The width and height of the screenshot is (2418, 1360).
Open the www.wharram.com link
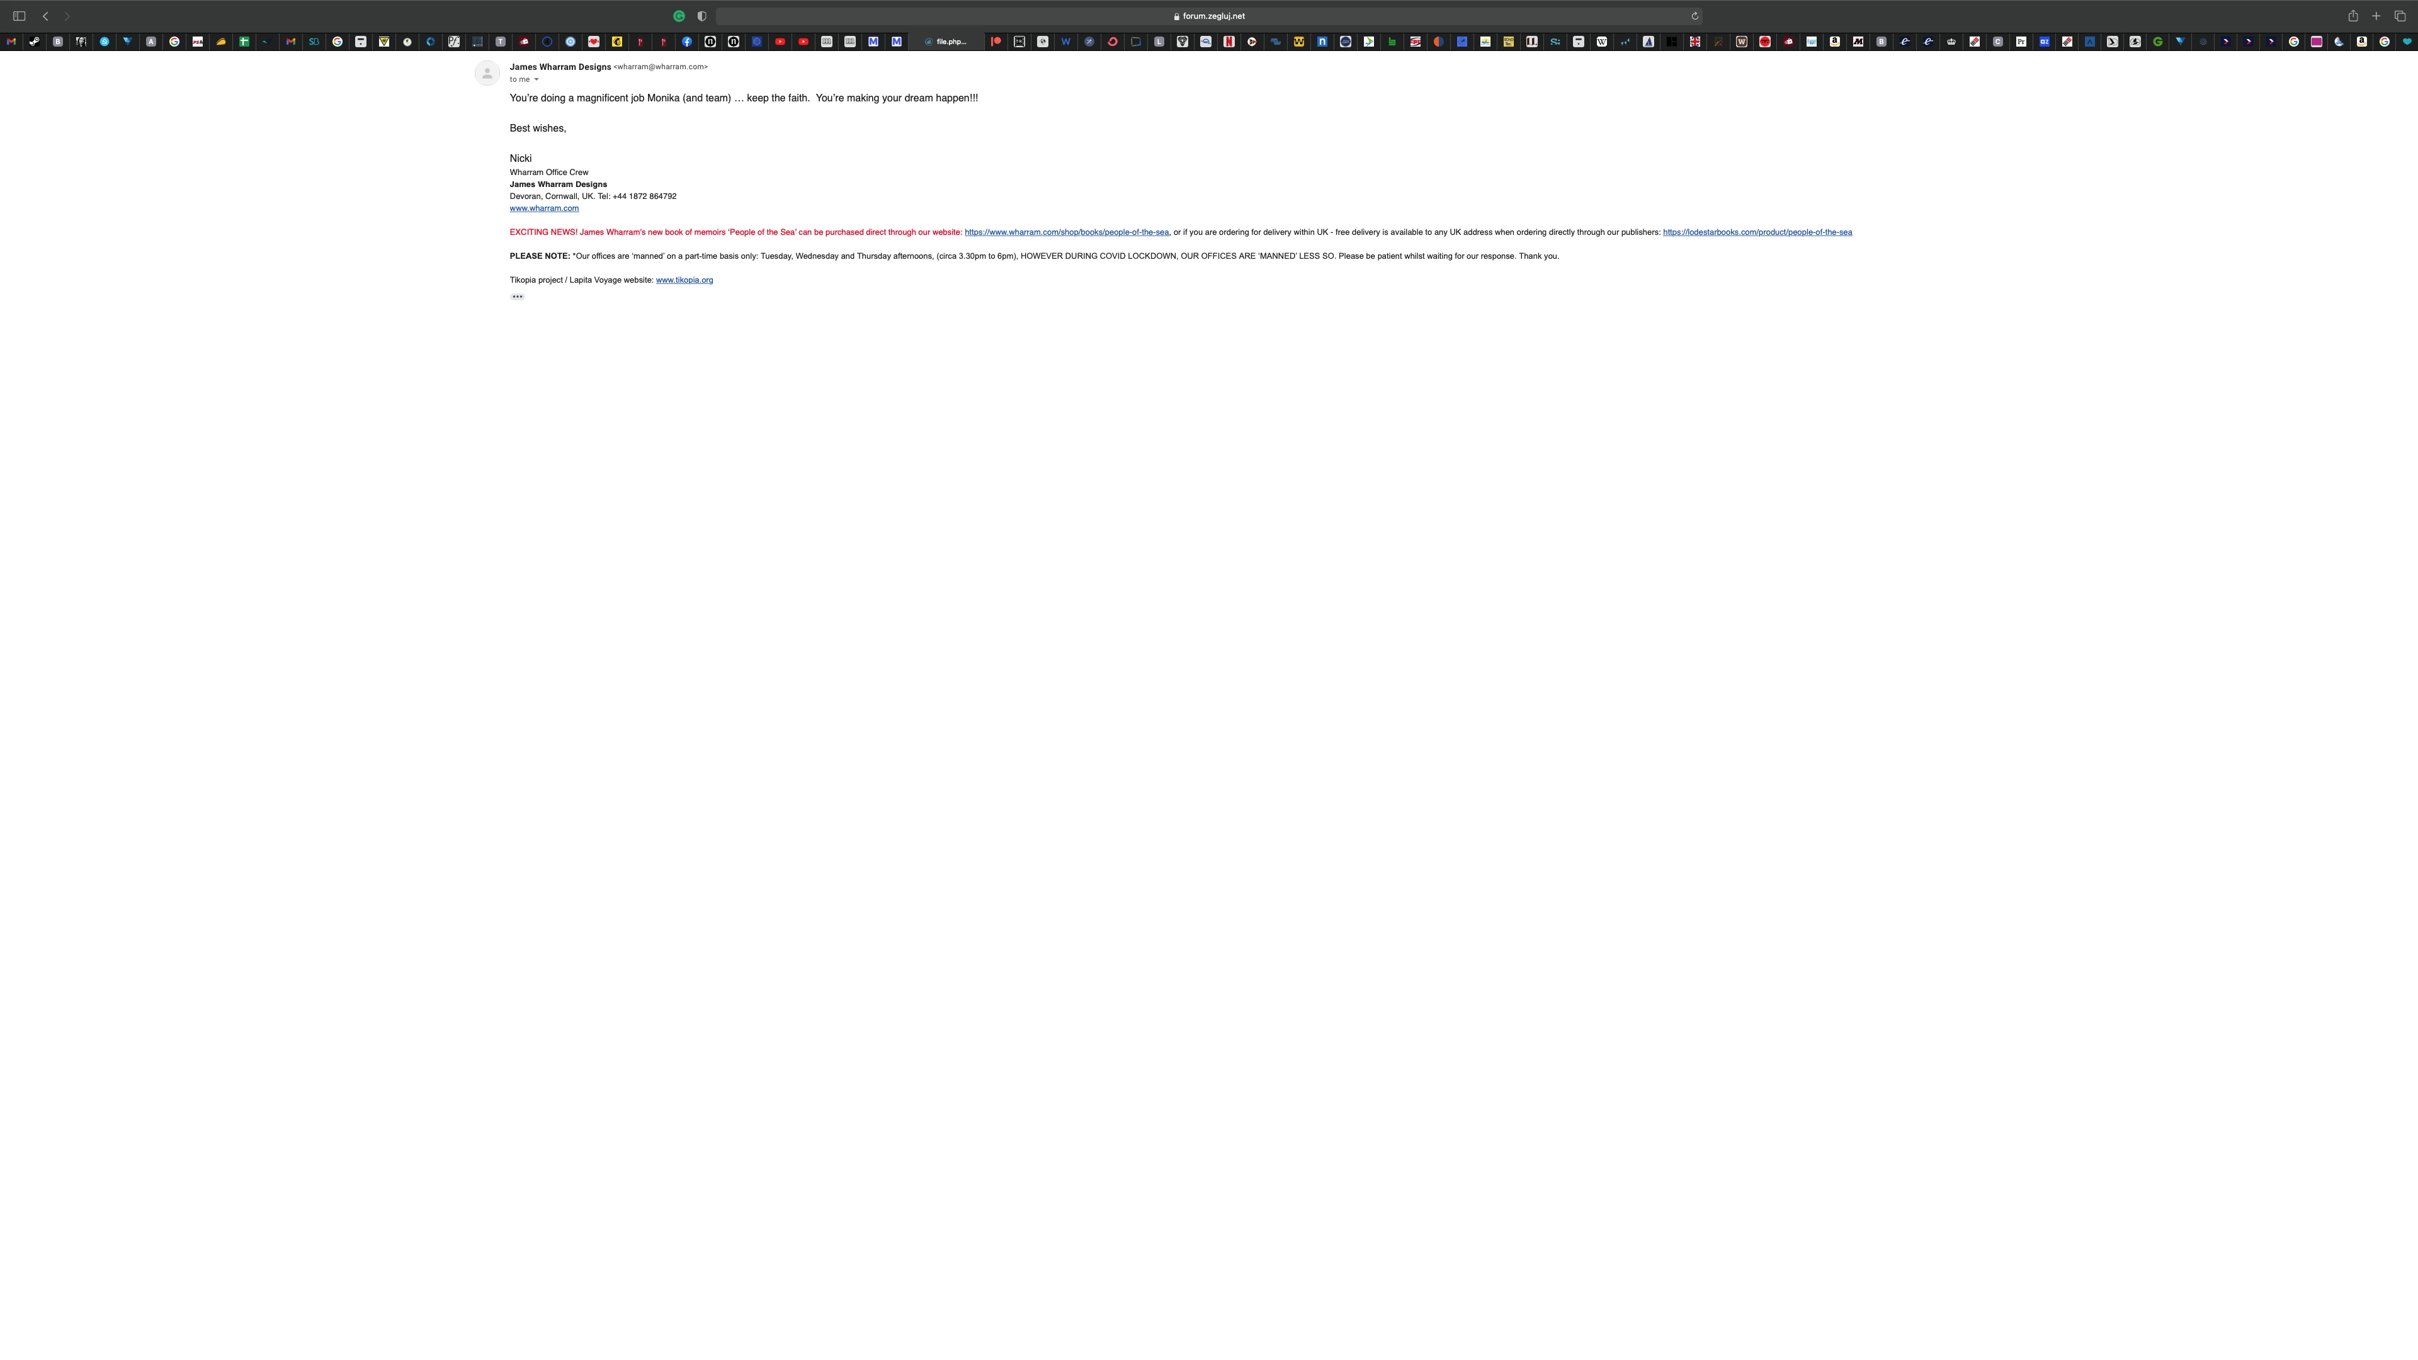coord(545,208)
